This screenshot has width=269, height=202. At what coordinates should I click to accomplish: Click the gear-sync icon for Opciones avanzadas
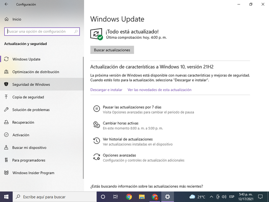pyautogui.click(x=97, y=157)
